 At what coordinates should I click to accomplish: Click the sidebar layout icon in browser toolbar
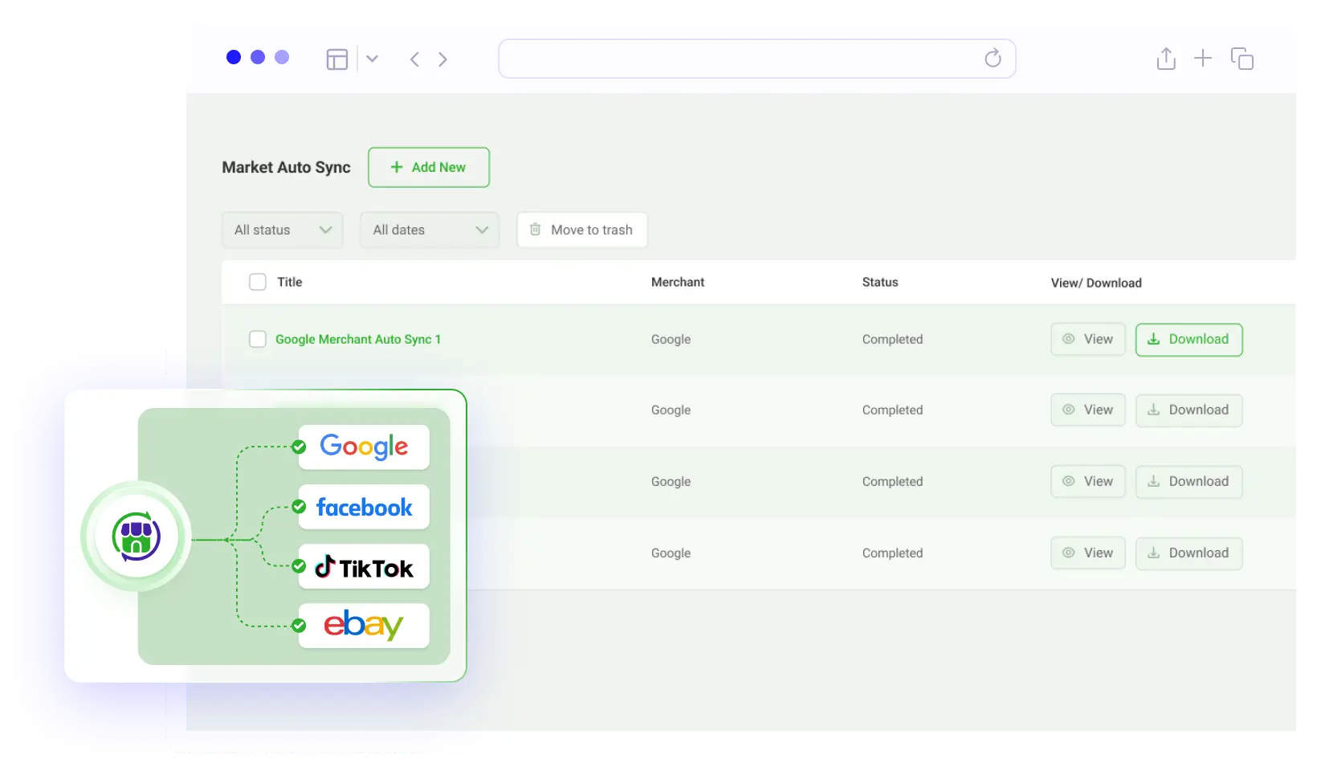pyautogui.click(x=337, y=59)
